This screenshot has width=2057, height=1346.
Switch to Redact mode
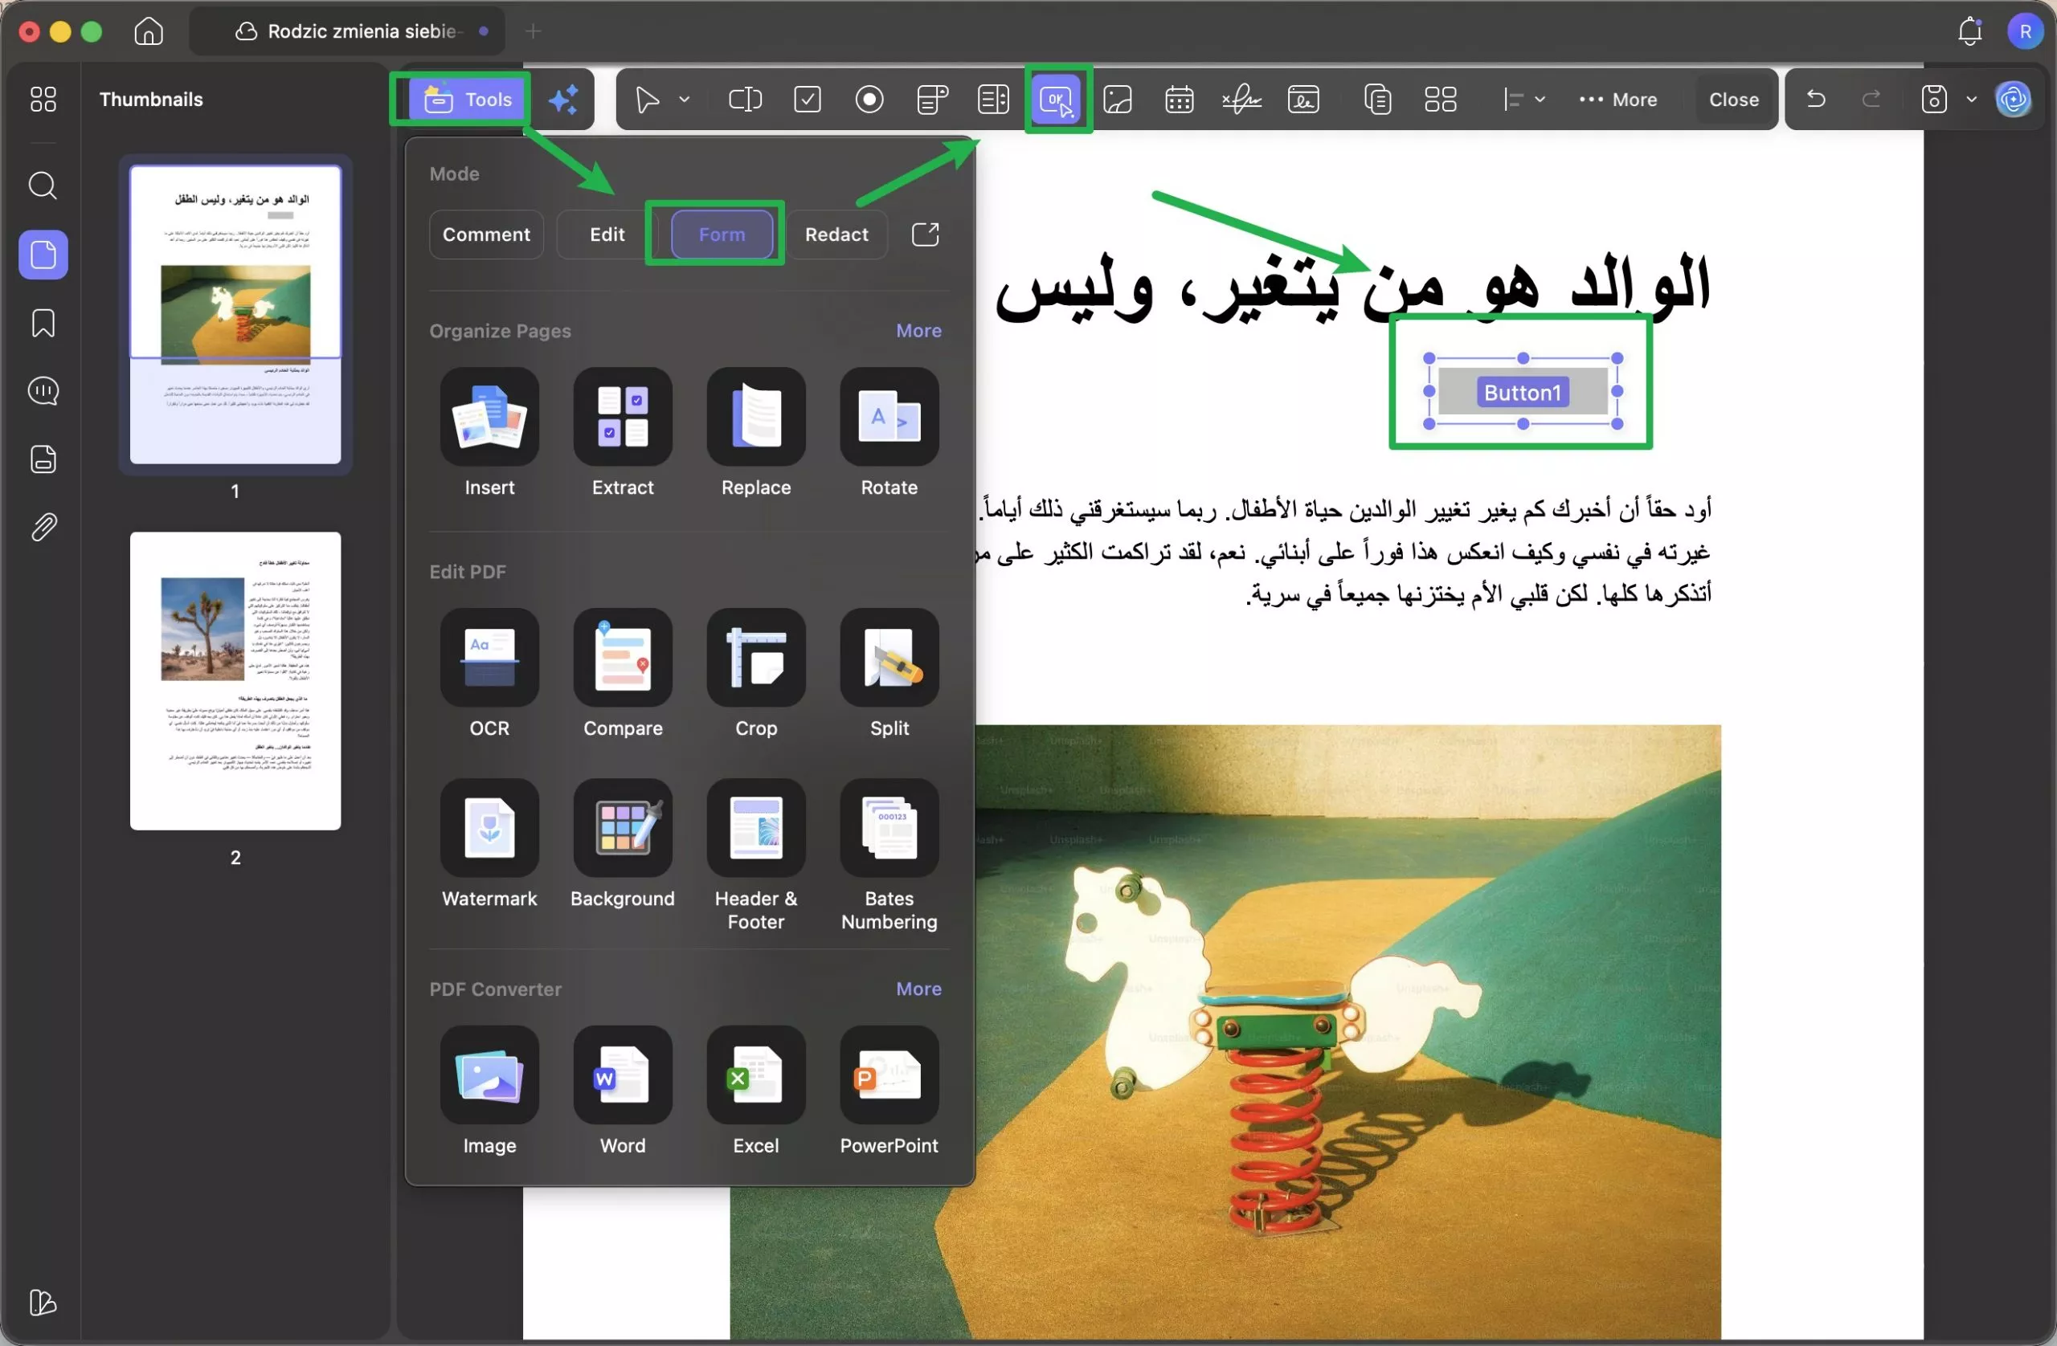pyautogui.click(x=836, y=235)
